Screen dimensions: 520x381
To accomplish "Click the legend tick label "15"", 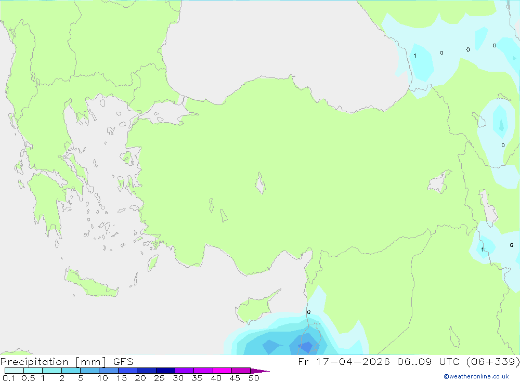I will 122,378.
